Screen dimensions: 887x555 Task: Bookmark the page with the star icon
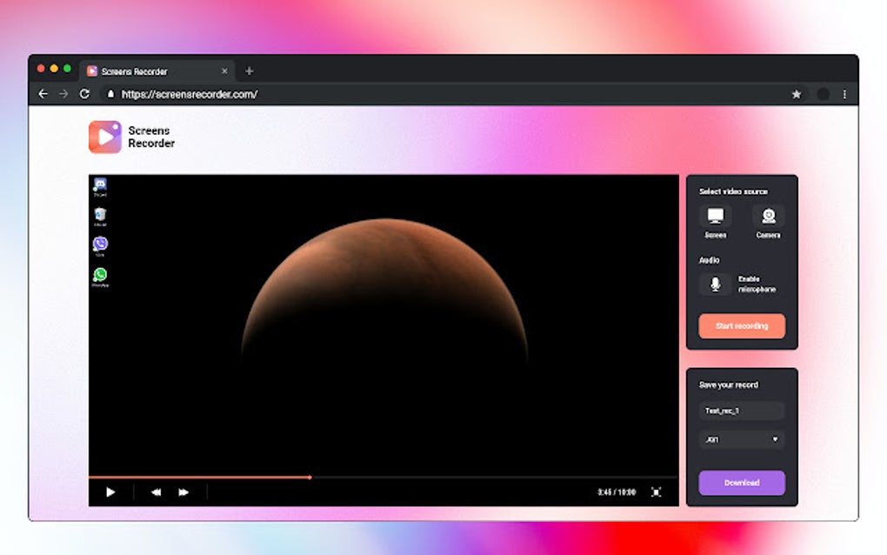click(x=797, y=94)
